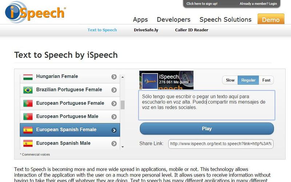Click the Share Link URL field
The height and width of the screenshot is (182, 291).
[221, 144]
